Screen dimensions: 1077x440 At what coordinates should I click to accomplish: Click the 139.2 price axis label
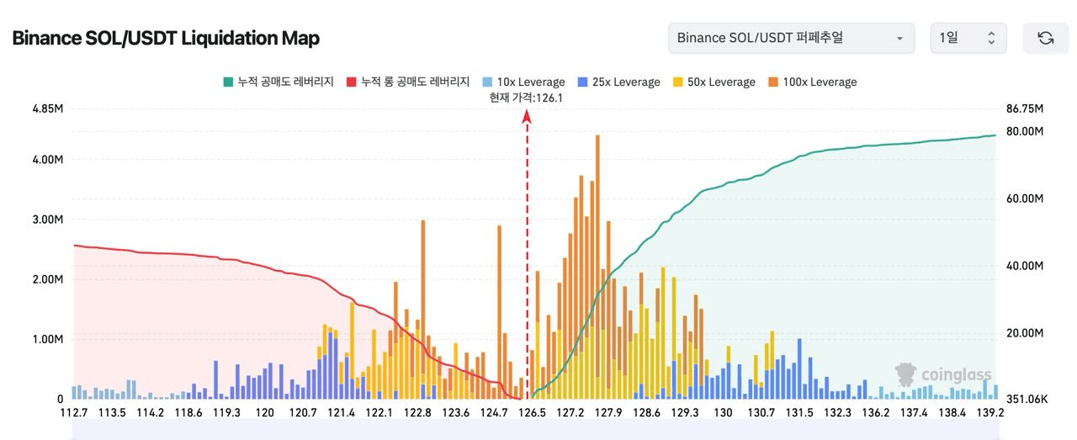coord(989,412)
